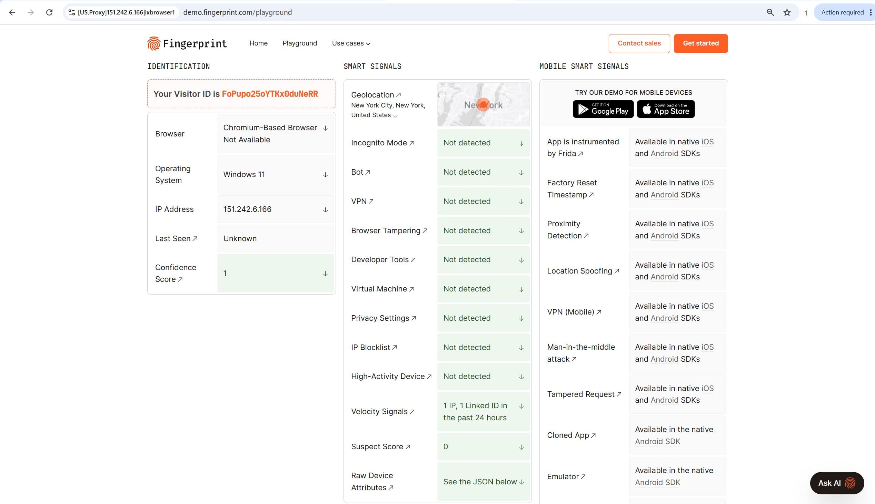Expand the Browser value row arrow
Screen dimensions: 875x504
coord(325,128)
